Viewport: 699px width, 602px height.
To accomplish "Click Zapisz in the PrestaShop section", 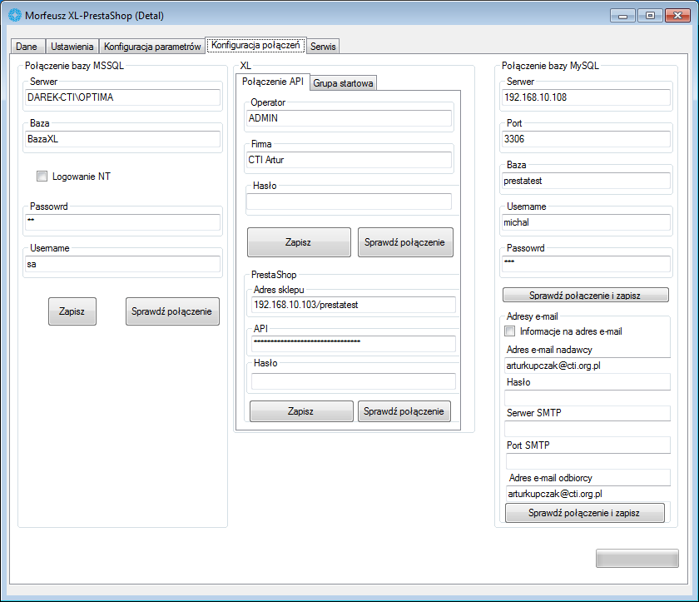I will click(x=301, y=411).
